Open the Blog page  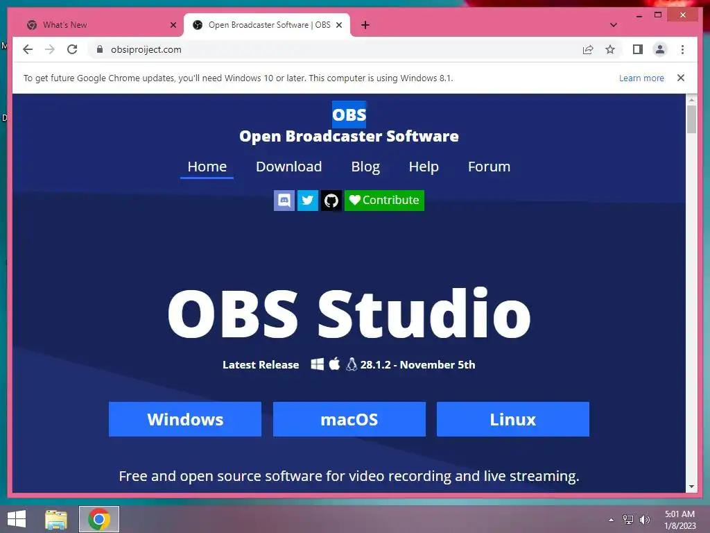(x=365, y=167)
